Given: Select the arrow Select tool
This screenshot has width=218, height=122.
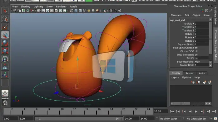Looking at the screenshot, I should click(x=5, y=11).
